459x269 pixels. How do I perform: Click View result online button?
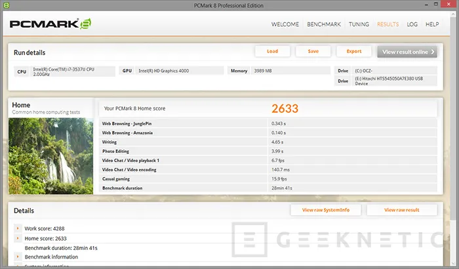coord(407,52)
